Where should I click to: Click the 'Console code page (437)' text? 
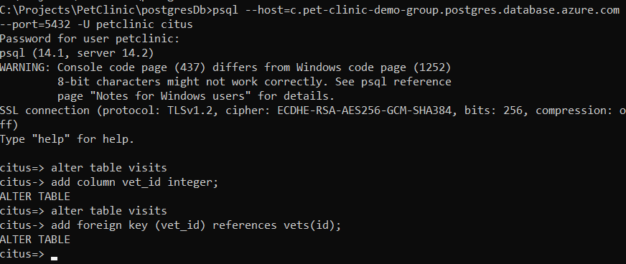point(132,68)
